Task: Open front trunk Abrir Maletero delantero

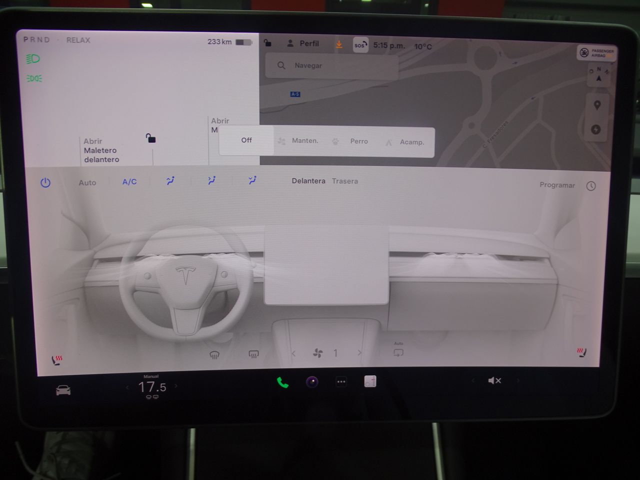Action: 101,150
